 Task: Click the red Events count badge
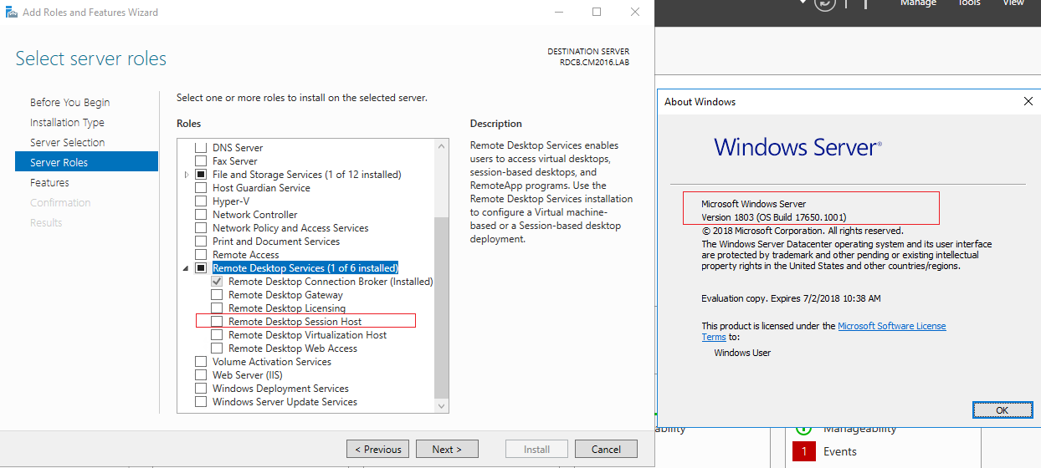click(x=803, y=451)
